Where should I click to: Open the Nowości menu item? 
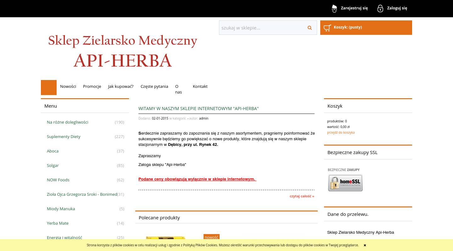point(68,86)
